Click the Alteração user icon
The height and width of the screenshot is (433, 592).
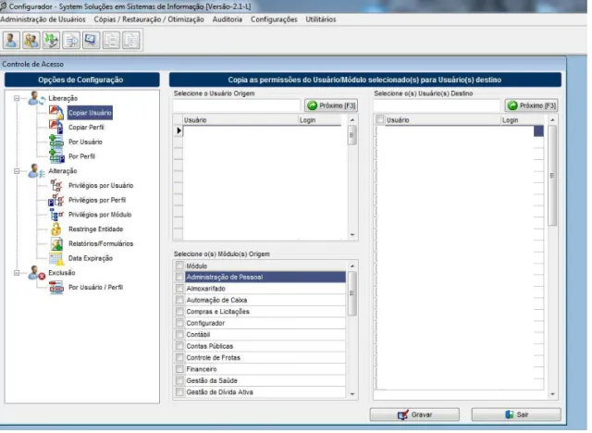pos(36,171)
